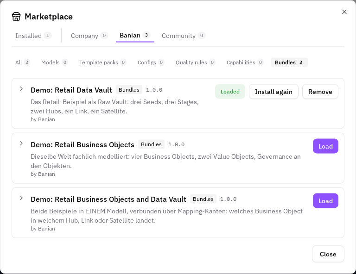Load Demo: Retail Business Objects bundle

coord(325,146)
